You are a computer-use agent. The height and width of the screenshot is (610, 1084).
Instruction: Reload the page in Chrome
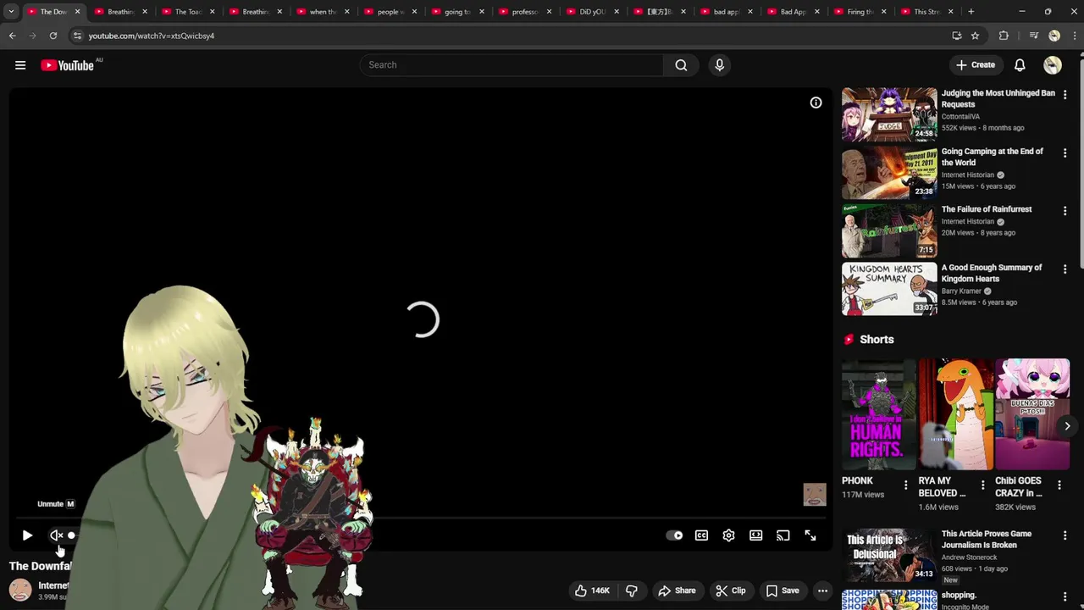pyautogui.click(x=53, y=36)
